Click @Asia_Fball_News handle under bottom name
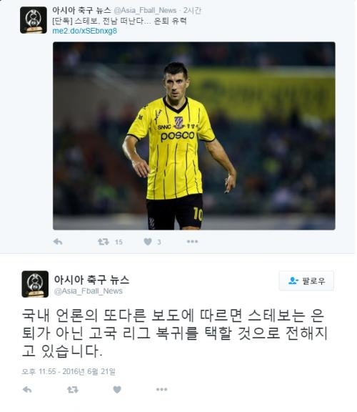 88,291
